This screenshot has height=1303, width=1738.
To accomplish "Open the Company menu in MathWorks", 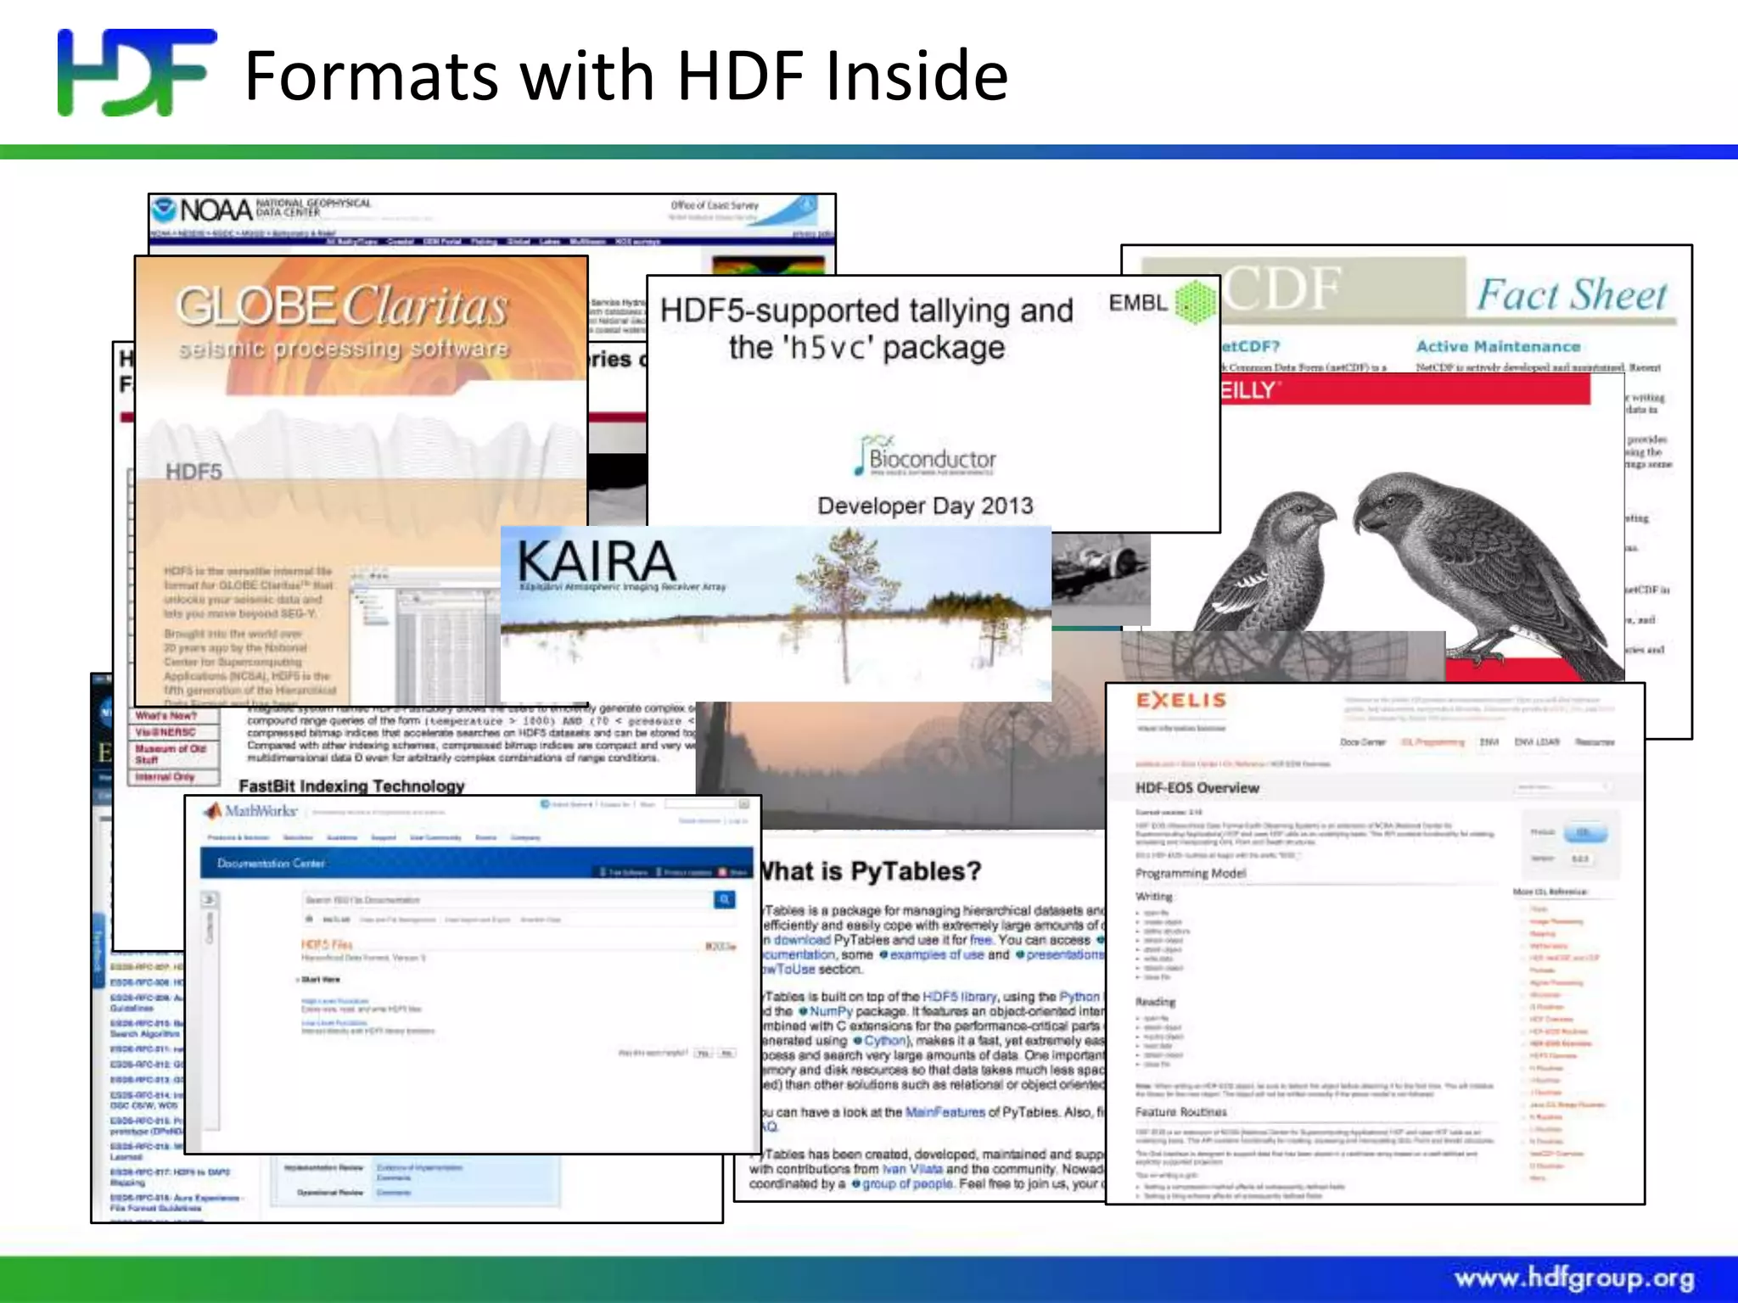I will pyautogui.click(x=525, y=837).
